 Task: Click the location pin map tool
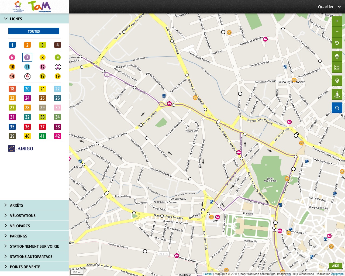(x=337, y=81)
